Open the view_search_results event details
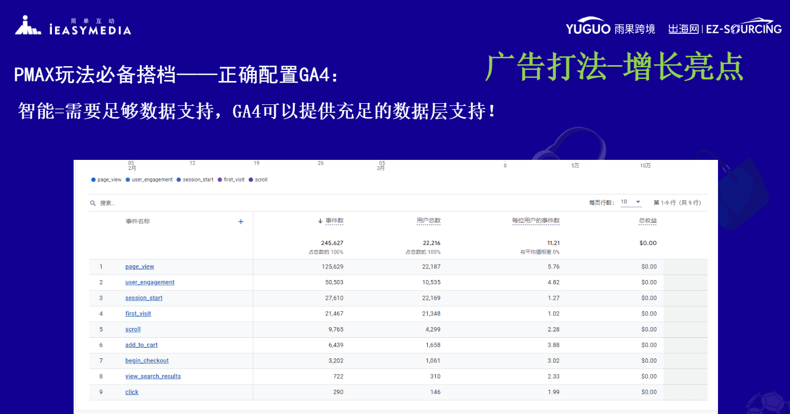The height and width of the screenshot is (414, 790). pos(152,376)
